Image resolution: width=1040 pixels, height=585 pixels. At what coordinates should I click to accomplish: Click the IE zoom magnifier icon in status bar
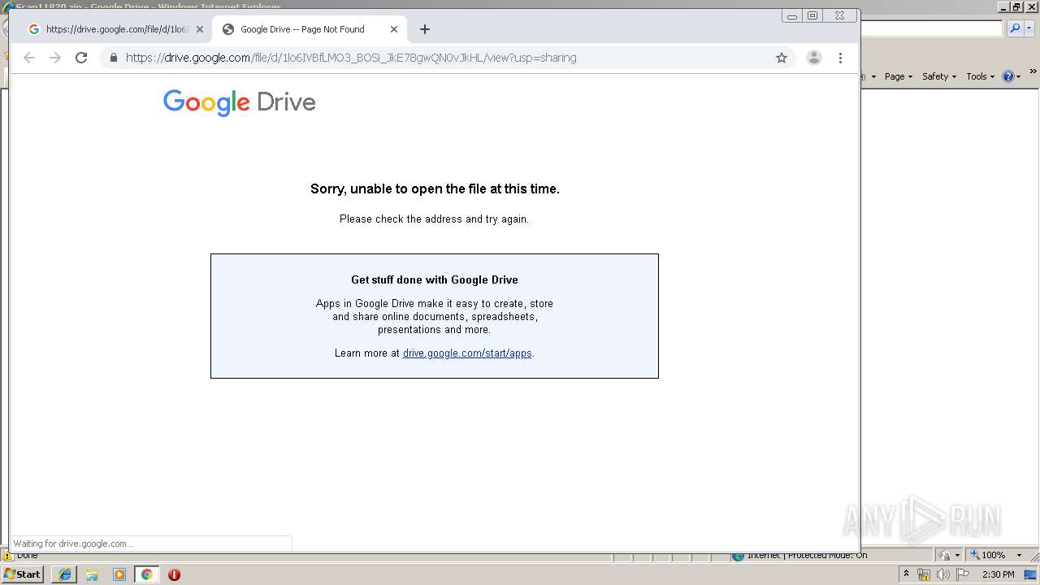coord(975,555)
